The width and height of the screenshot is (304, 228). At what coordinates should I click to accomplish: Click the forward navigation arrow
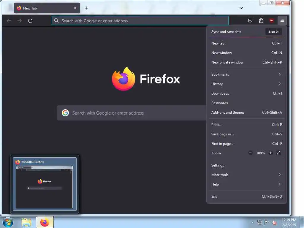(x=20, y=21)
